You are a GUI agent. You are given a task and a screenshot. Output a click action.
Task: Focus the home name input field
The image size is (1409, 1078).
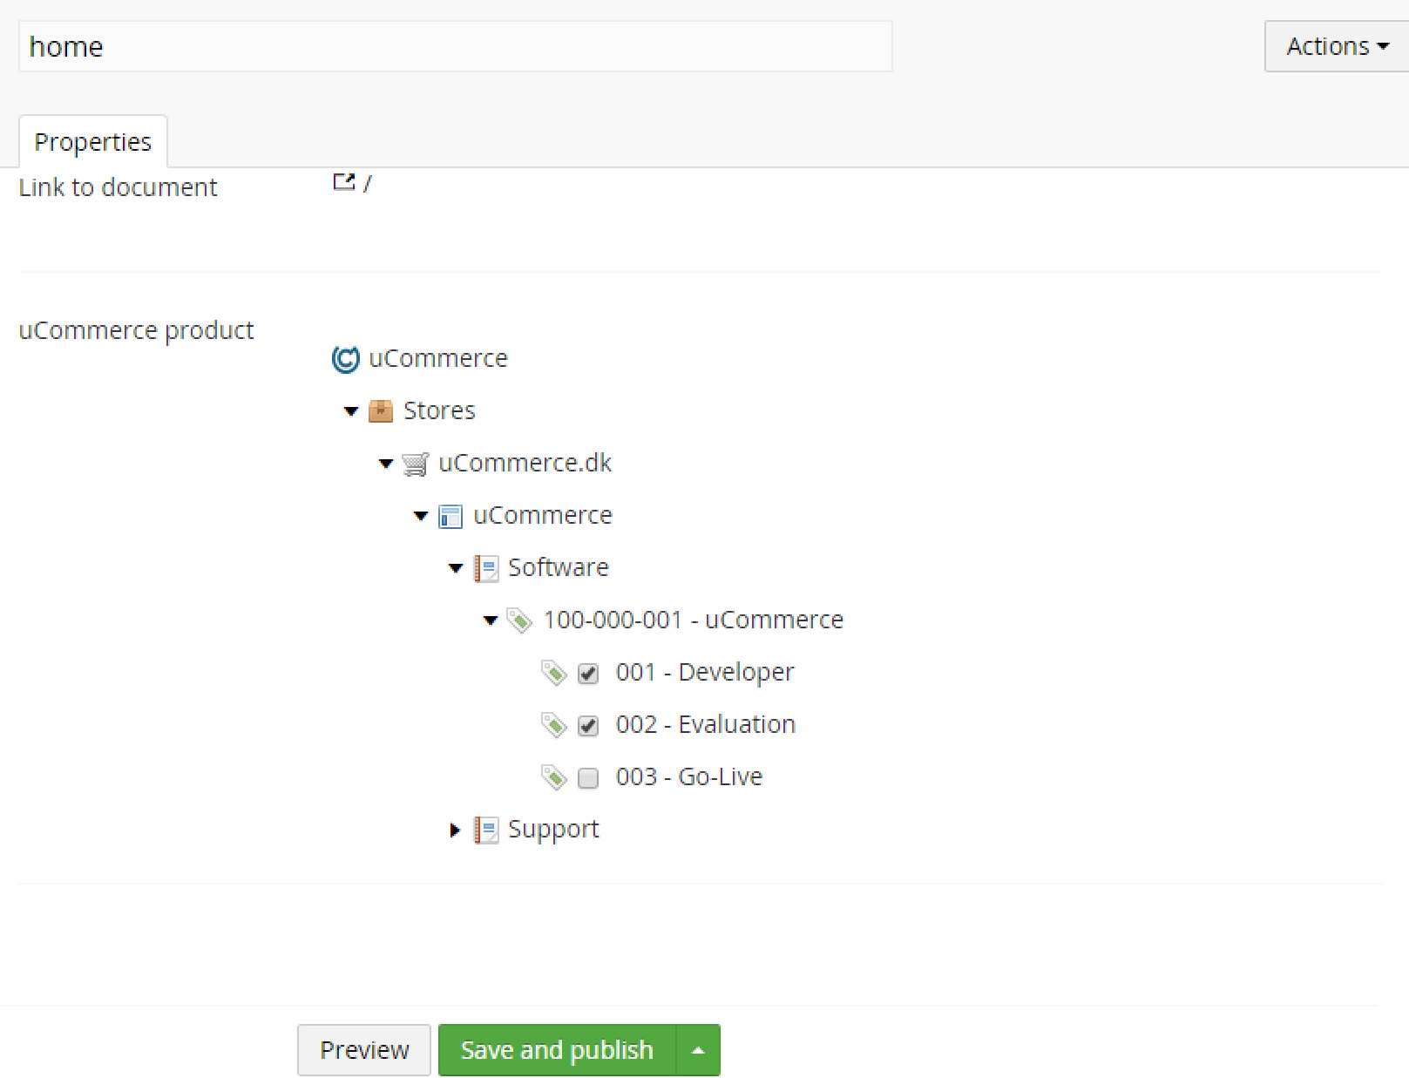tap(456, 46)
